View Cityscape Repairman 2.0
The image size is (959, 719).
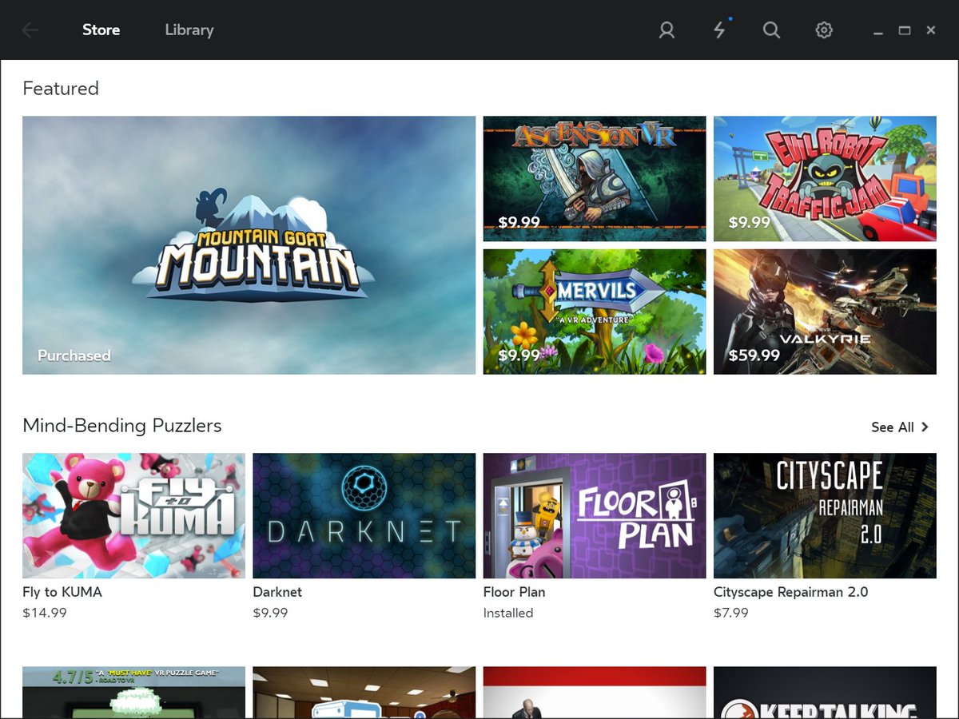click(824, 515)
